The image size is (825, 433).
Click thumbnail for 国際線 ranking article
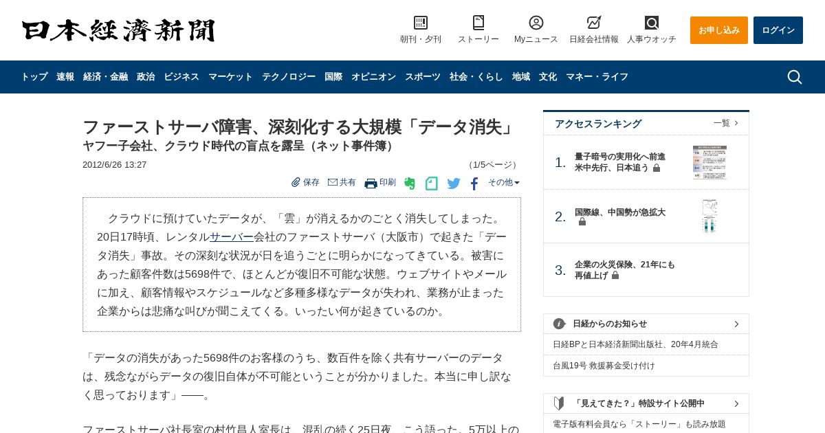click(x=709, y=216)
